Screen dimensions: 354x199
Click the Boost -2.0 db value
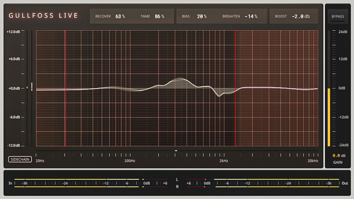click(301, 16)
